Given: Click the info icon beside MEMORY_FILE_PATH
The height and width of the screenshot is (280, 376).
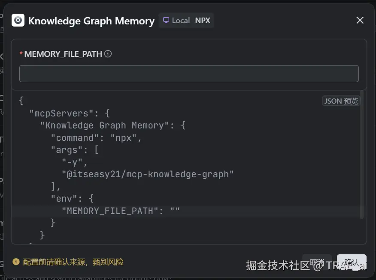Looking at the screenshot, I should [108, 54].
